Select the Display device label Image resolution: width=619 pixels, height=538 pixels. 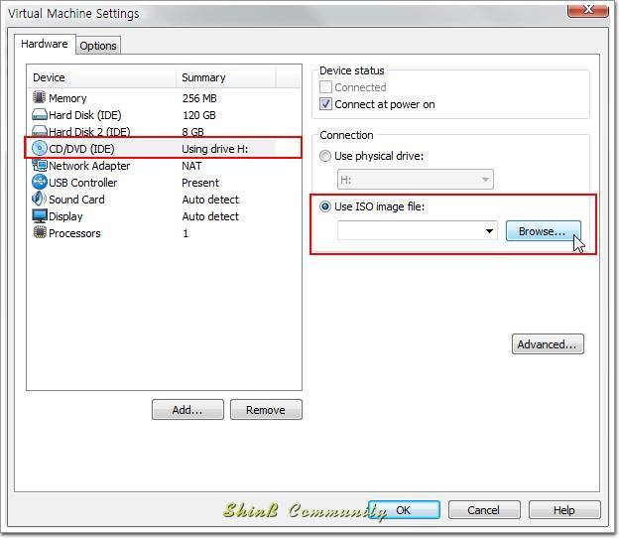click(x=65, y=216)
